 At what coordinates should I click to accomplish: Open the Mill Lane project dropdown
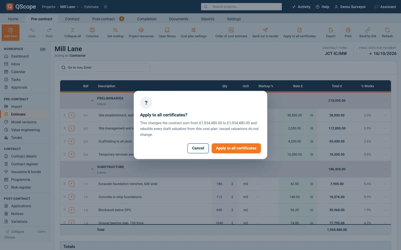pyautogui.click(x=69, y=7)
